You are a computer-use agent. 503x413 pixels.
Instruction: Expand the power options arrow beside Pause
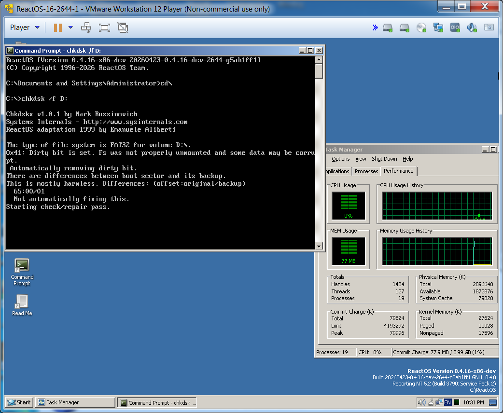(70, 28)
